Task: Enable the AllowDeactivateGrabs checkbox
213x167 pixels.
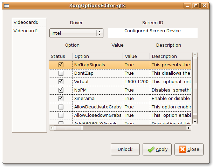Action: (61, 107)
